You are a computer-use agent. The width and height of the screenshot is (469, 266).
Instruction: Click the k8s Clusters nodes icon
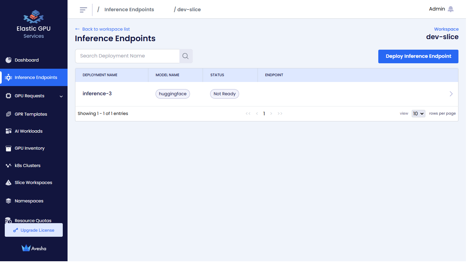click(x=9, y=166)
